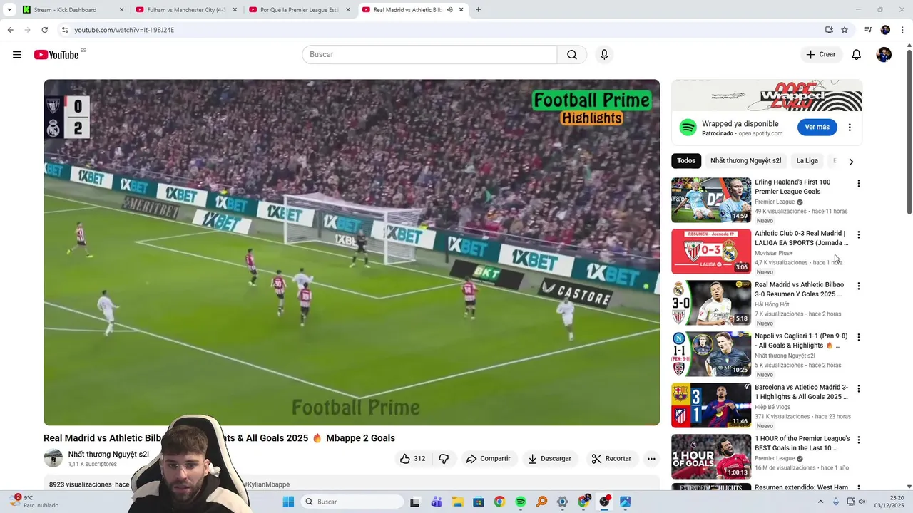The width and height of the screenshot is (913, 513).
Task: Open options for Athletic Club 0-3 Real Madrid video
Action: click(858, 234)
